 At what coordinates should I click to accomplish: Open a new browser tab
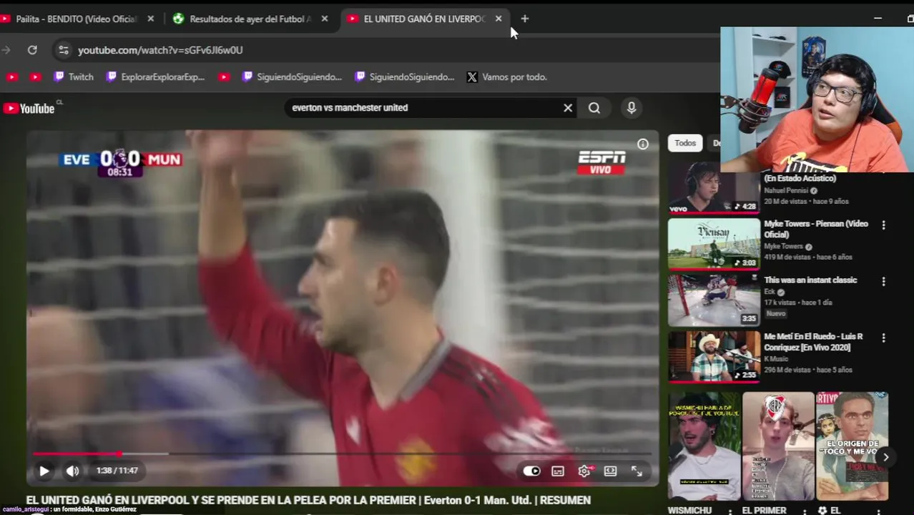point(525,19)
